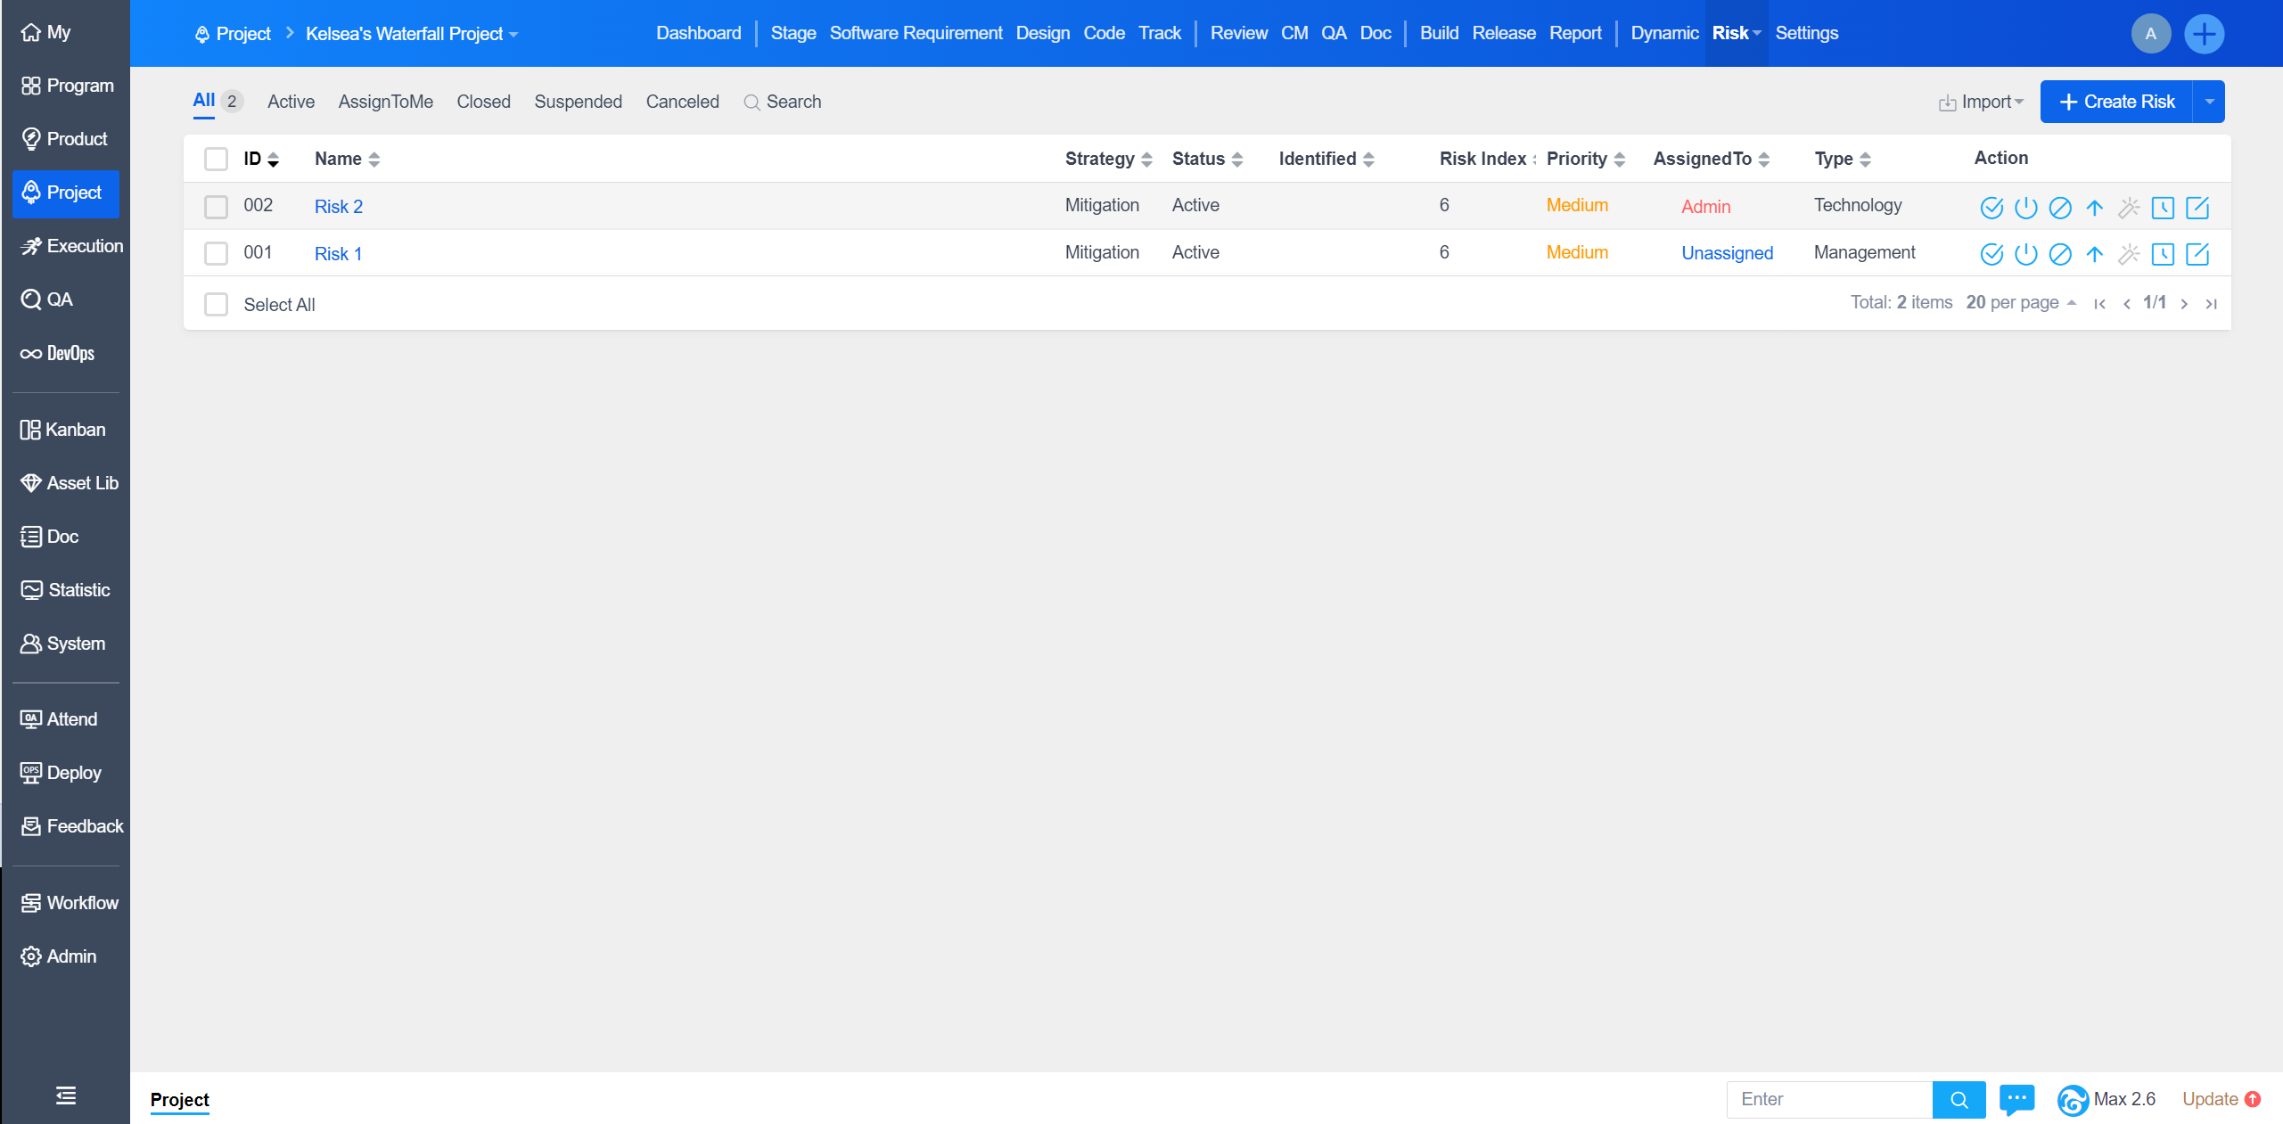
Task: Click the Create Risk button
Action: [x=2117, y=102]
